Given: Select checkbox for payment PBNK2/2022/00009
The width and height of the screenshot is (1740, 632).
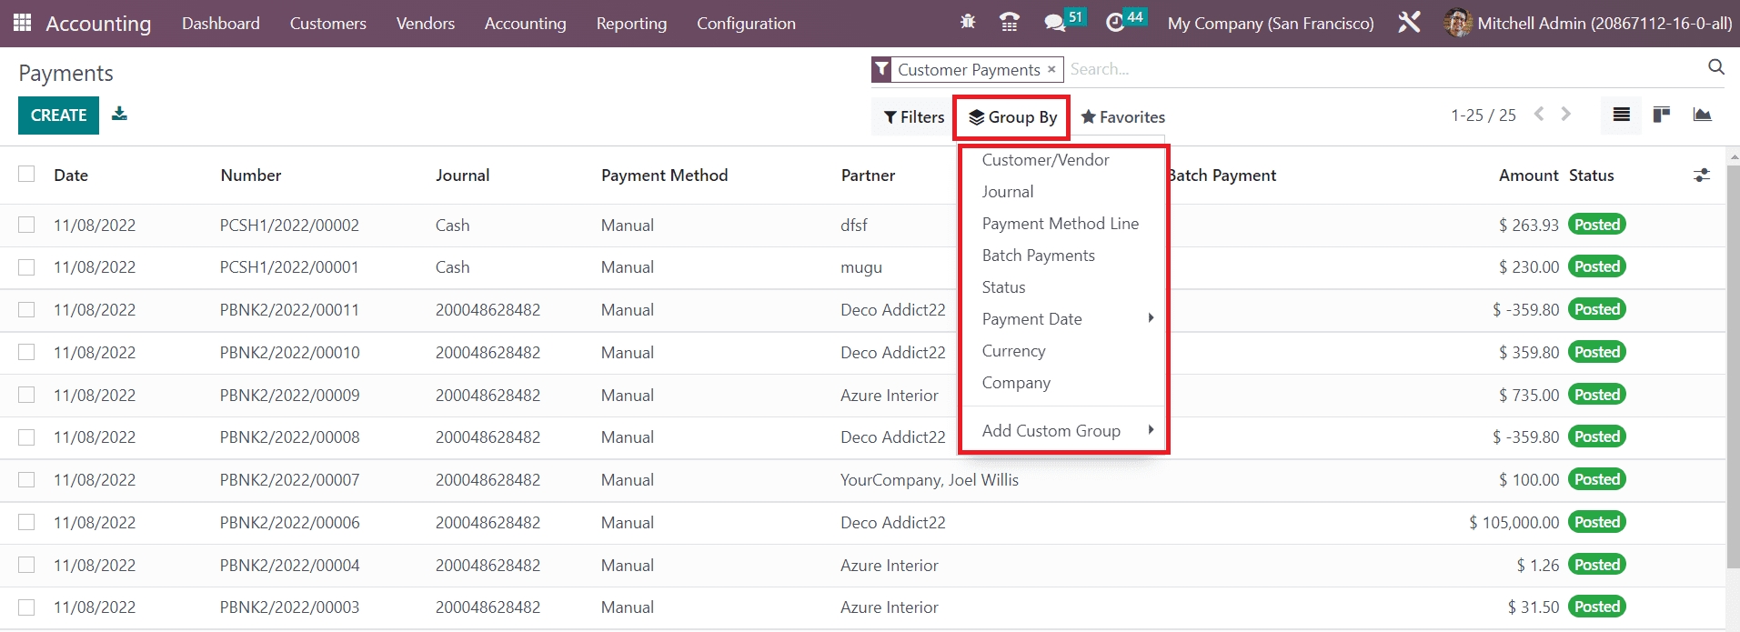Looking at the screenshot, I should click(x=26, y=395).
